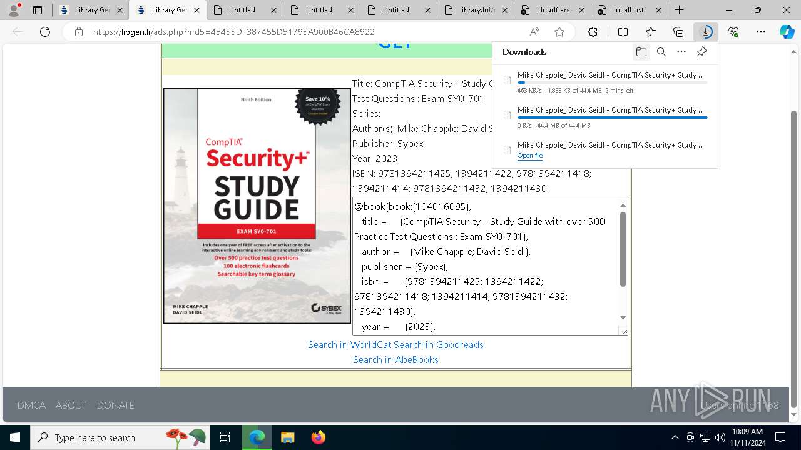This screenshot has width=801, height=450.
Task: Click the Windows search box
Action: (119, 437)
